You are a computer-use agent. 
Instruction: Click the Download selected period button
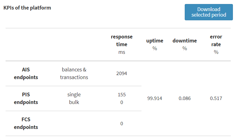pyautogui.click(x=209, y=12)
